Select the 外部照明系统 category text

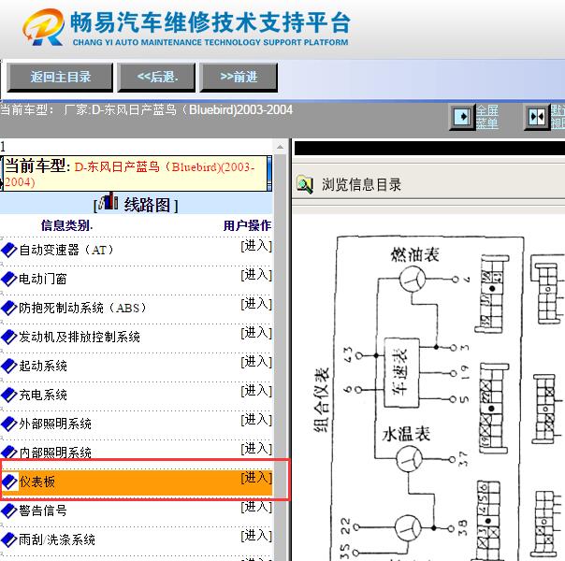pyautogui.click(x=55, y=424)
